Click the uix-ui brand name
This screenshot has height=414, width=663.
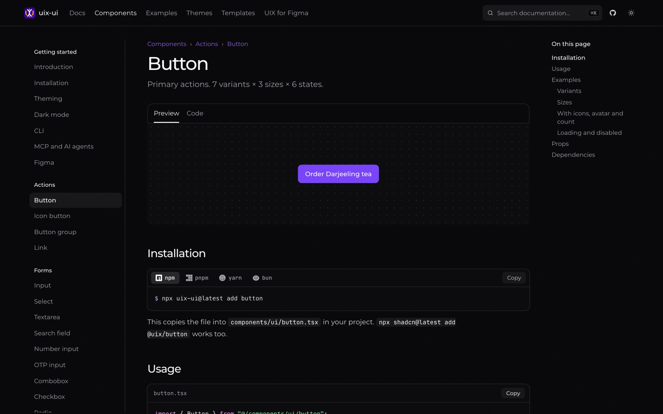(48, 13)
